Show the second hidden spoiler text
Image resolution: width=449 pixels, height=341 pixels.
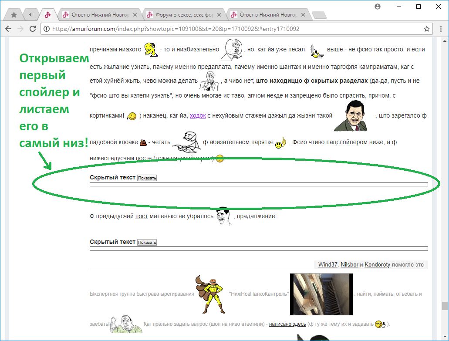pyautogui.click(x=147, y=242)
